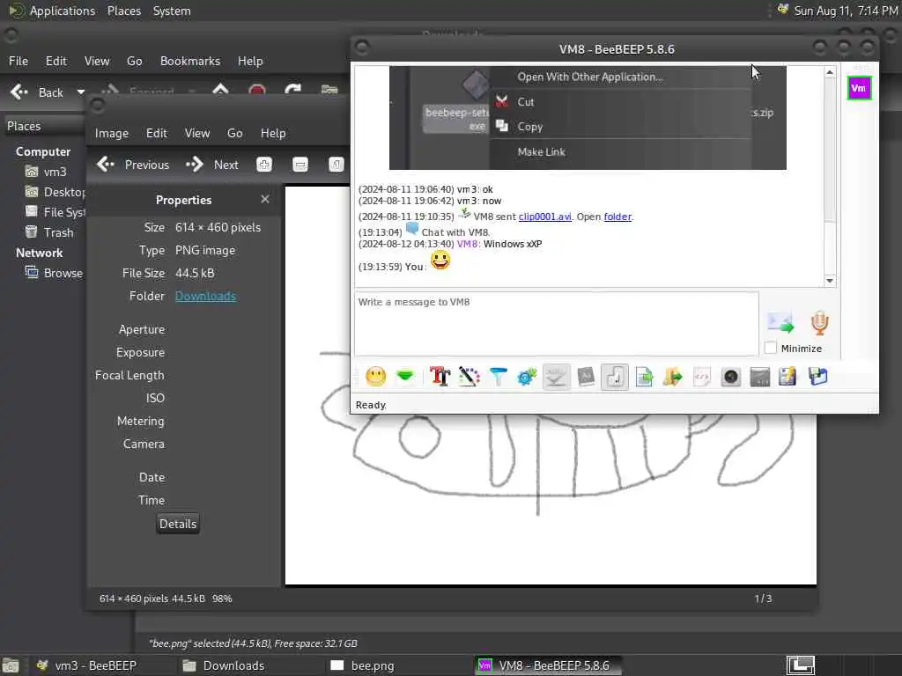Go to Next image in image viewer

tap(211, 165)
